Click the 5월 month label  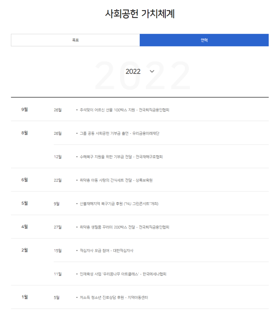click(24, 203)
